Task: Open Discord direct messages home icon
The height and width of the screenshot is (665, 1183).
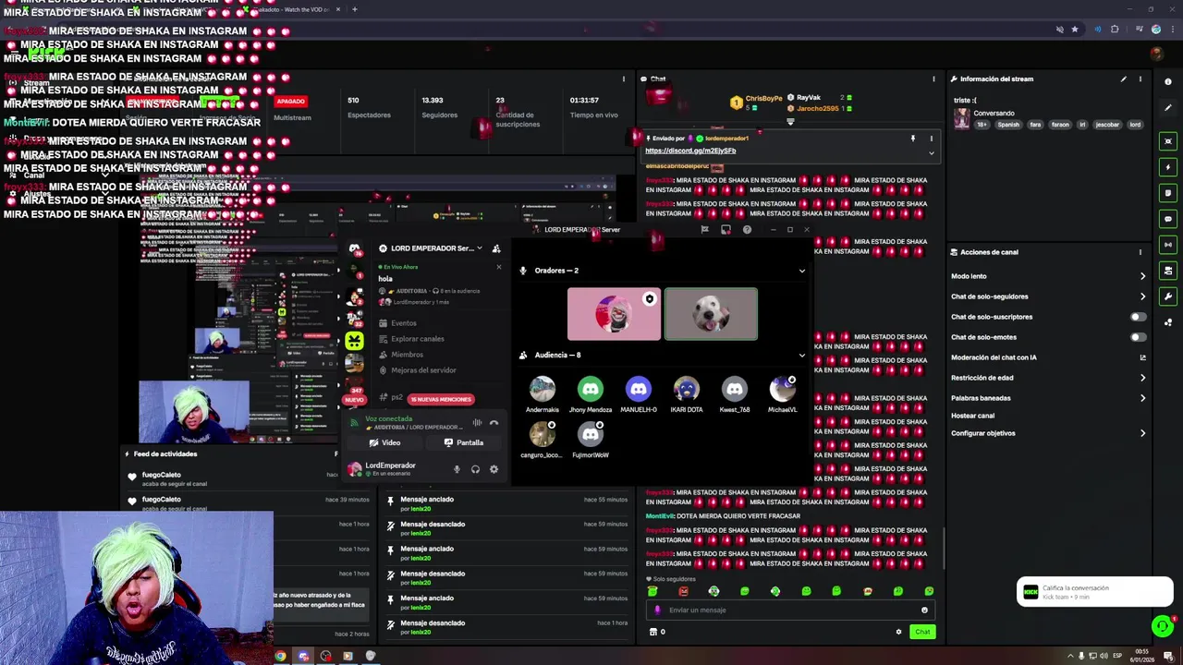Action: pyautogui.click(x=354, y=248)
